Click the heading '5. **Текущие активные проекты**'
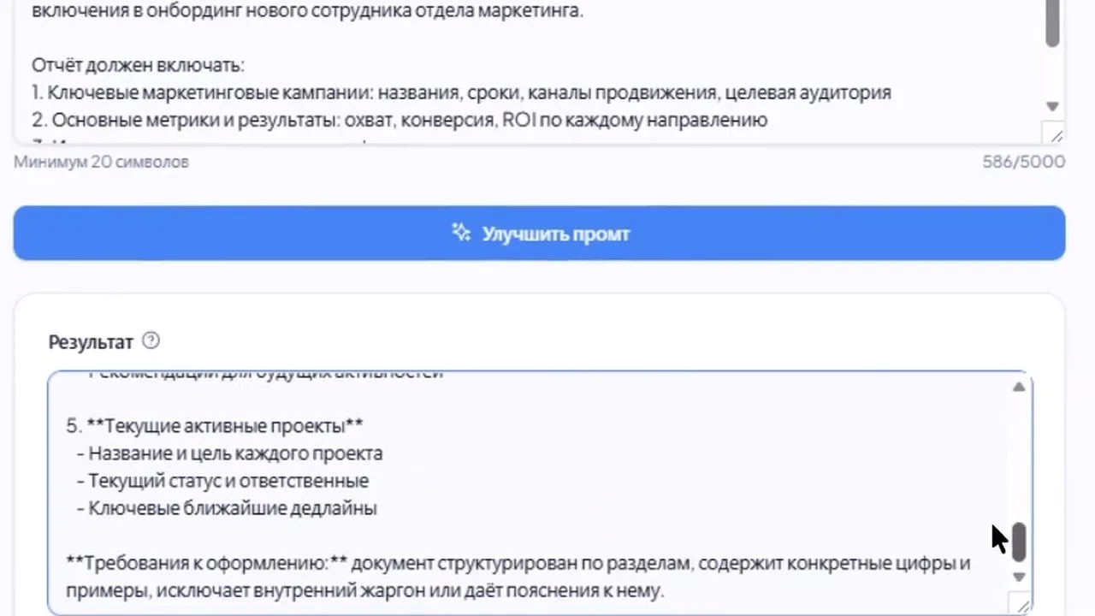Screen dimensions: 1095x616 coord(215,426)
